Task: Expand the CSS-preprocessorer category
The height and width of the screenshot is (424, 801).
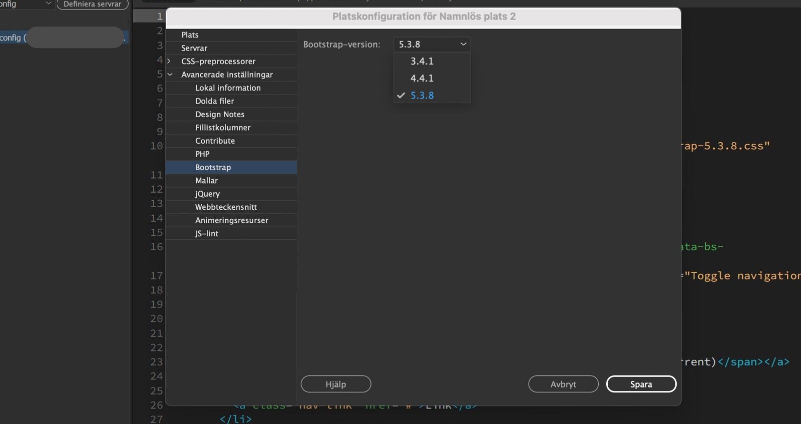Action: tap(169, 61)
